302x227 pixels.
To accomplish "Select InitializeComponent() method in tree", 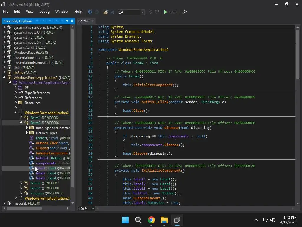I will (x=52, y=153).
